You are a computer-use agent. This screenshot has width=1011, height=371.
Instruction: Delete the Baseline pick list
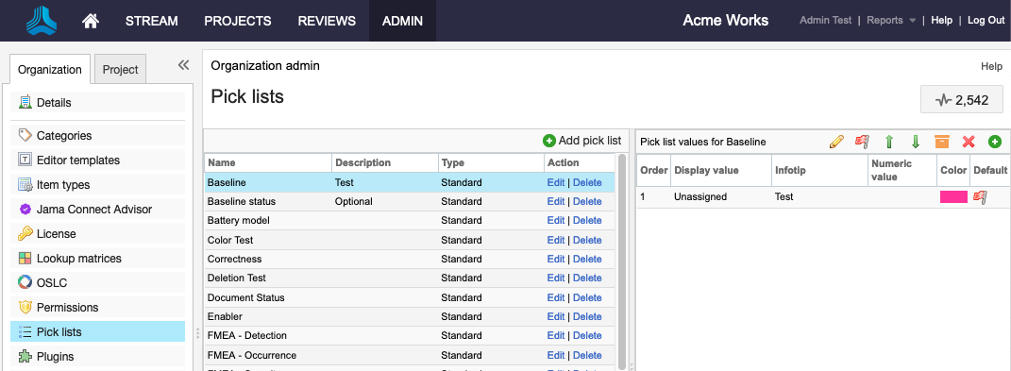[x=587, y=182]
